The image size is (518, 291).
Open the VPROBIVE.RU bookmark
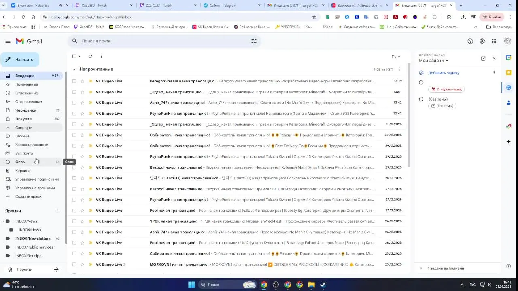[x=293, y=27]
